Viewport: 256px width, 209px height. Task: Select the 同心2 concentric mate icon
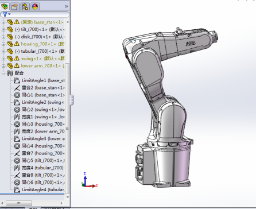click(17, 110)
